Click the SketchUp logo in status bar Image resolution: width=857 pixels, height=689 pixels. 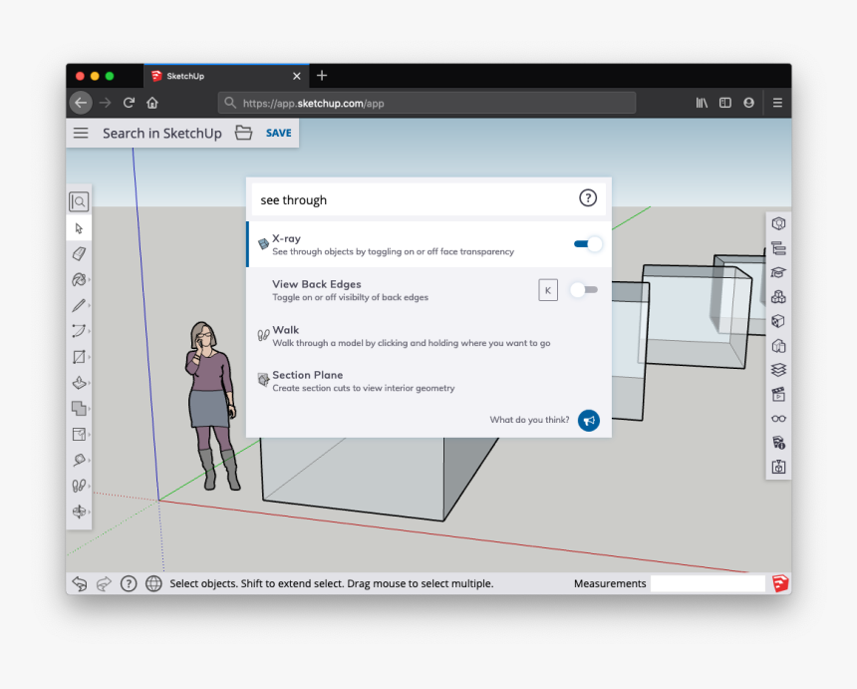click(x=780, y=583)
